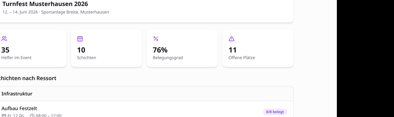Click the clock icon beside 08:00 – 12:00
The image size is (394, 117).
tap(32, 115)
